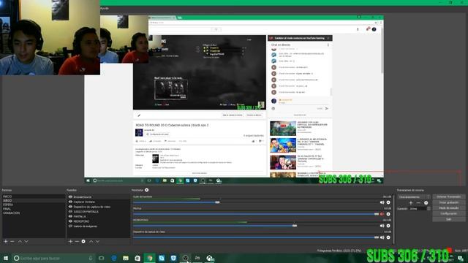Image resolution: width=468 pixels, height=263 pixels.
Task: Click Iniciar grabación button
Action: coord(448,202)
